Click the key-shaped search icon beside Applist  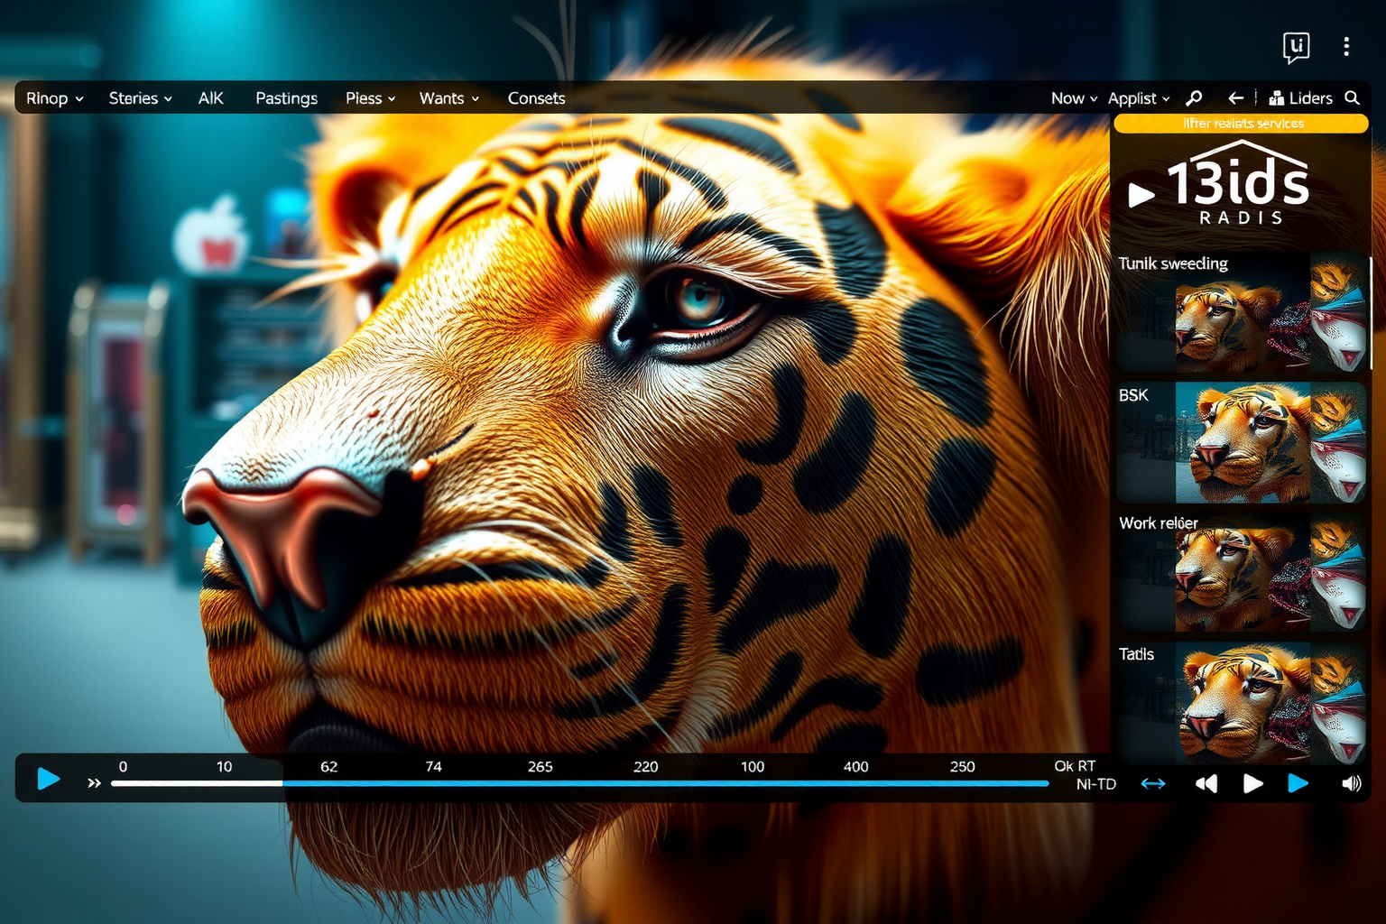1194,98
